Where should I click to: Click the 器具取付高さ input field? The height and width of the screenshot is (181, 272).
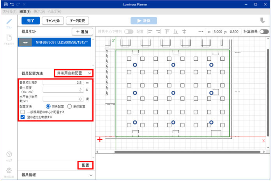[63, 83]
